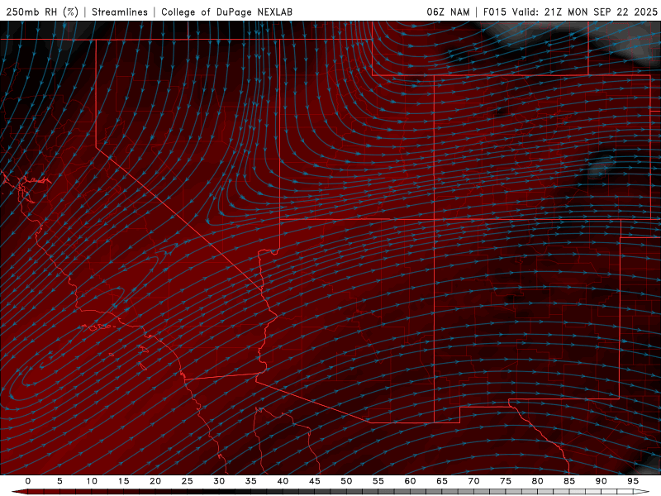
Task: Click the colorbar label "65"
Action: [x=442, y=481]
